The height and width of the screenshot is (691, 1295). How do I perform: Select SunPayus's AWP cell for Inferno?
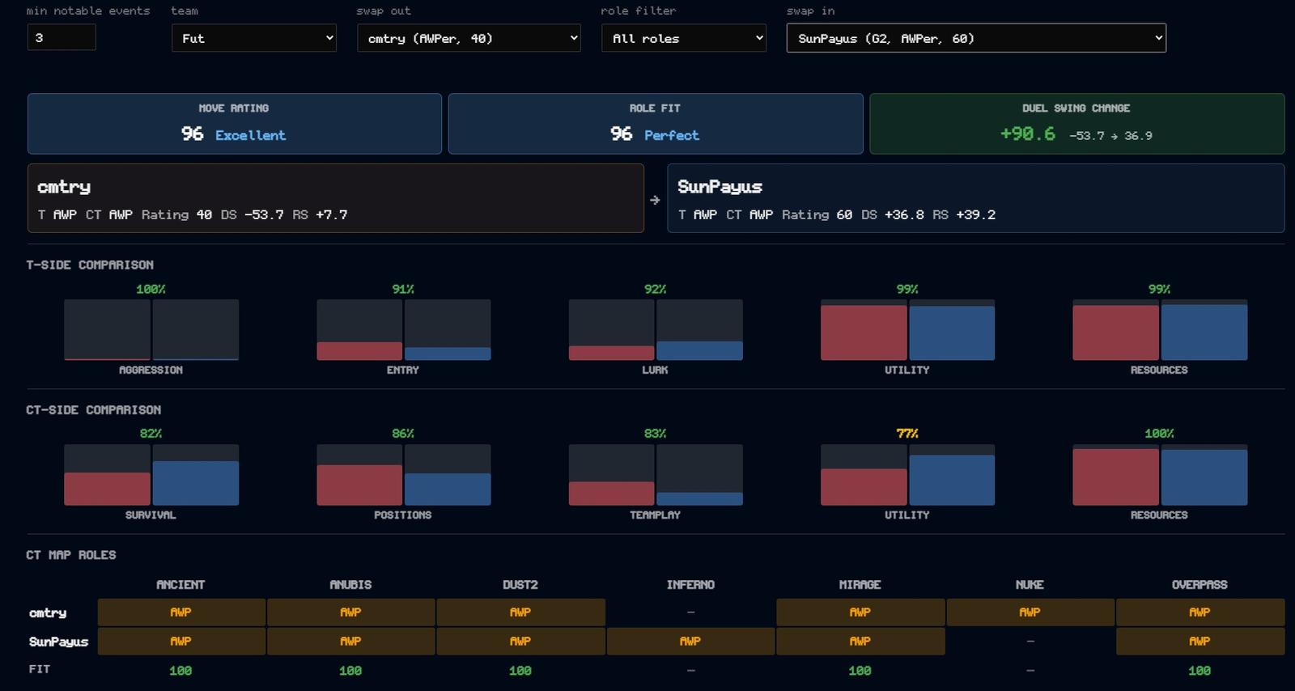pyautogui.click(x=690, y=641)
